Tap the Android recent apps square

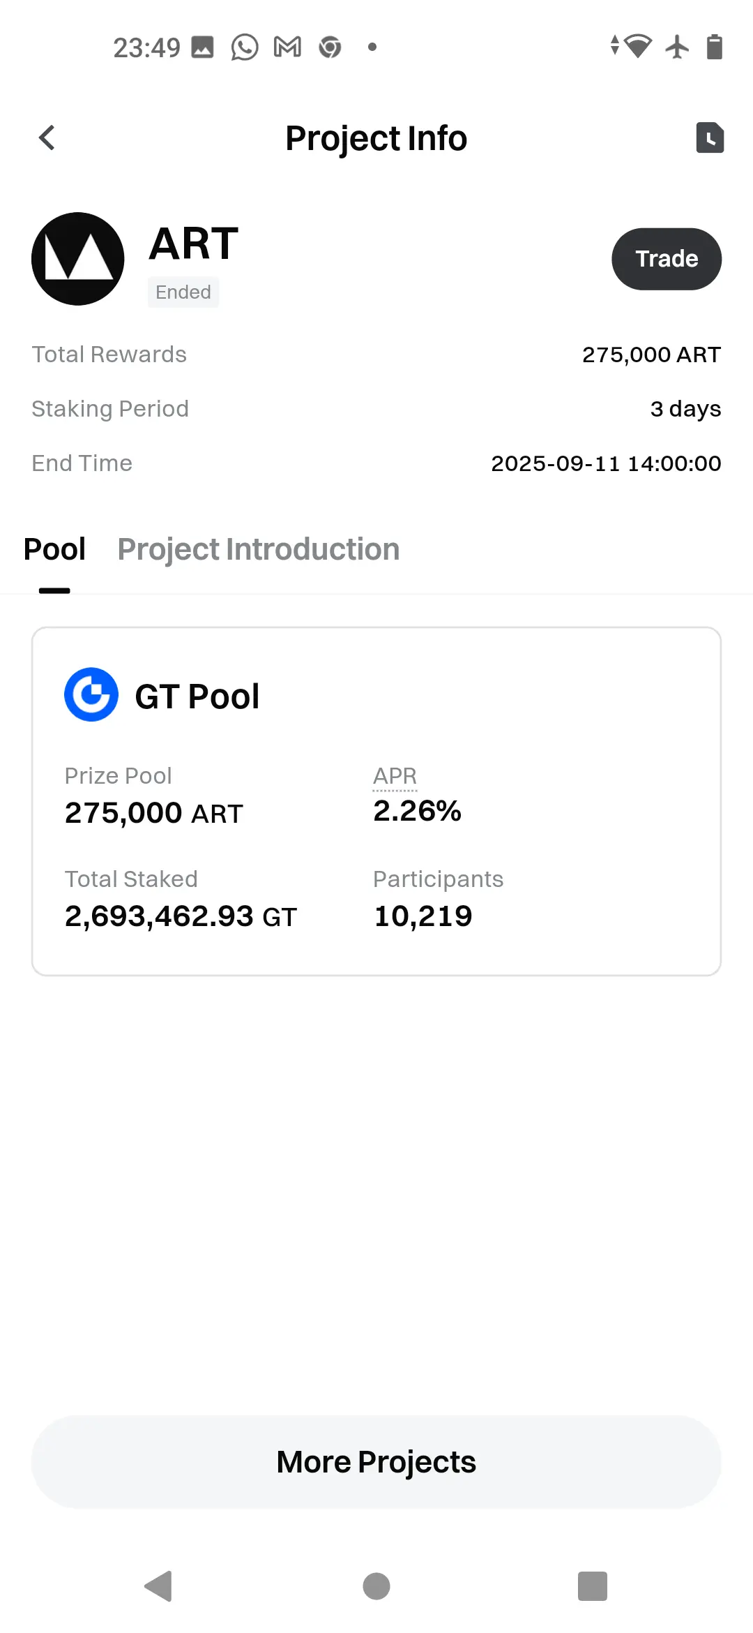pyautogui.click(x=593, y=1586)
